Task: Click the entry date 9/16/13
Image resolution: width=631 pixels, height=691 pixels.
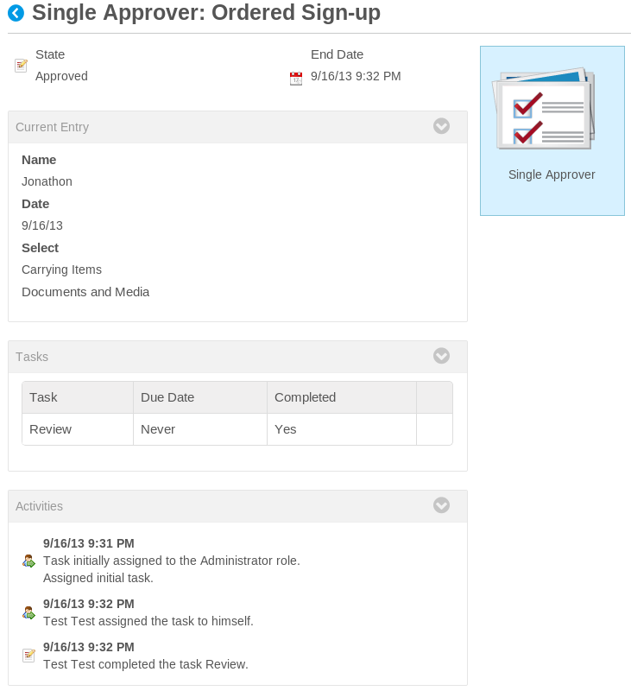Action: [x=42, y=225]
